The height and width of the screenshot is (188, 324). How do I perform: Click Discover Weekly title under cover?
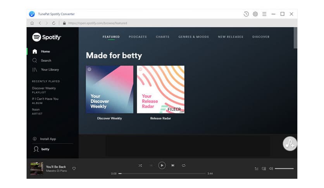(x=110, y=118)
